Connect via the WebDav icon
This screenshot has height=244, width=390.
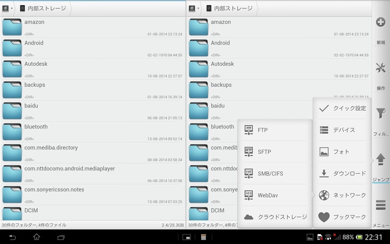coord(248,195)
